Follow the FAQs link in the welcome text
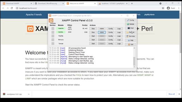 [x=79, y=75]
